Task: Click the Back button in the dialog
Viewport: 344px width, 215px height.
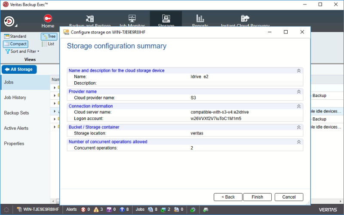Action: point(228,197)
